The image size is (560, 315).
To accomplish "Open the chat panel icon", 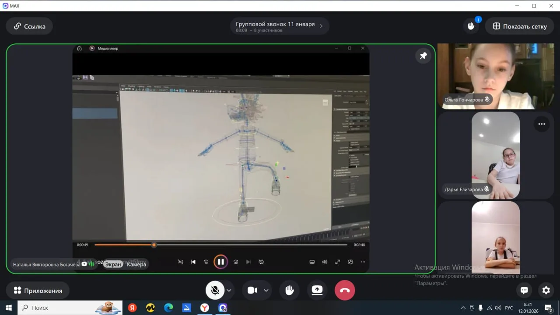I will click(x=524, y=290).
